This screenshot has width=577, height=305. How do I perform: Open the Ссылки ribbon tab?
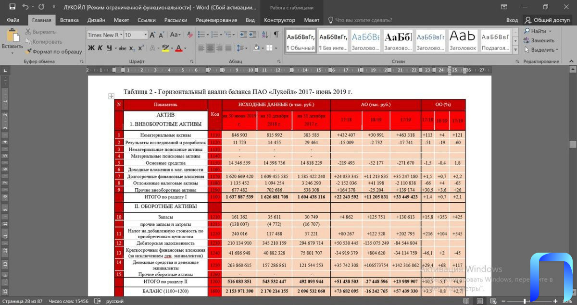click(146, 20)
